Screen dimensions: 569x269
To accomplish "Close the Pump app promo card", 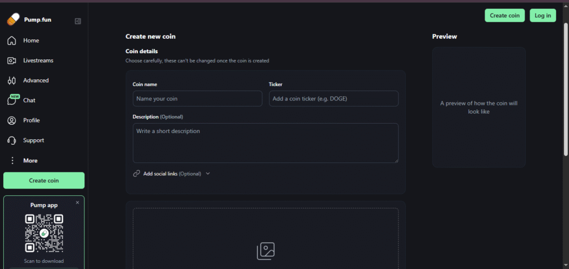I will click(77, 202).
